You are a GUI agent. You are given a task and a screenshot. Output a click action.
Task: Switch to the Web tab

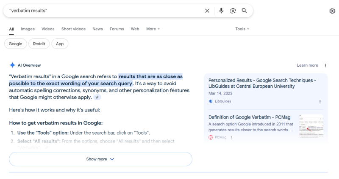click(x=135, y=29)
